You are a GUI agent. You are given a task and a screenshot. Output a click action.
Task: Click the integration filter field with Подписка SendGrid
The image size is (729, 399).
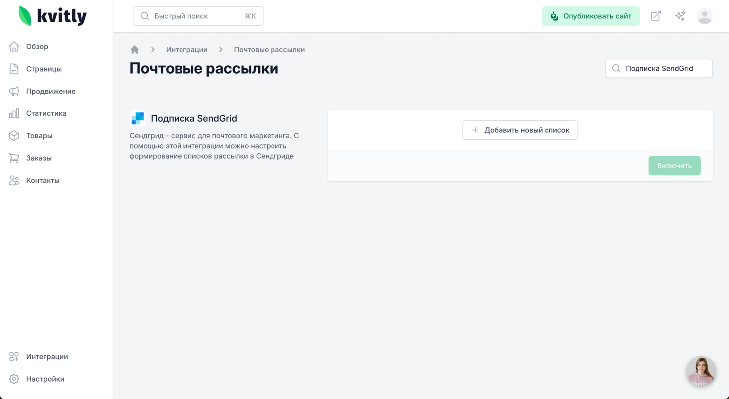tap(659, 69)
